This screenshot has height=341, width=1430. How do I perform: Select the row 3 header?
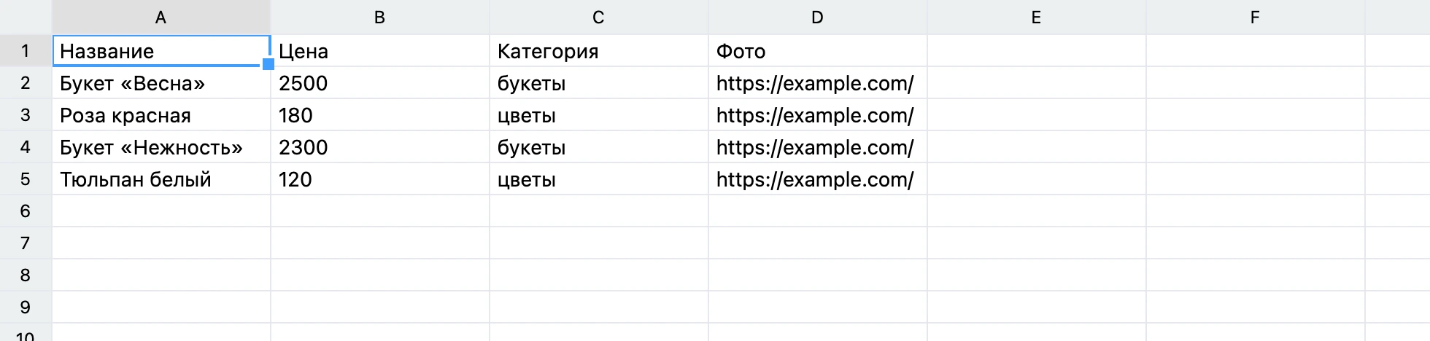26,115
